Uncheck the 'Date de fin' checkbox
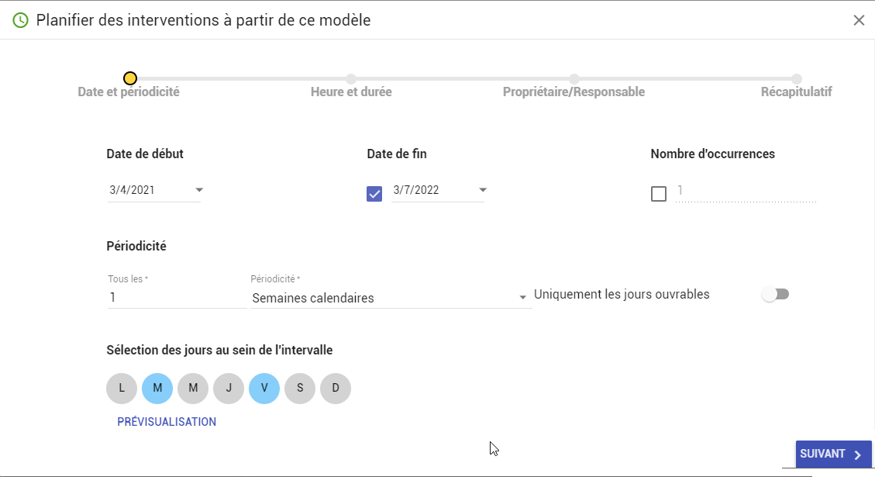Screen dimensions: 875x477 click(x=374, y=194)
